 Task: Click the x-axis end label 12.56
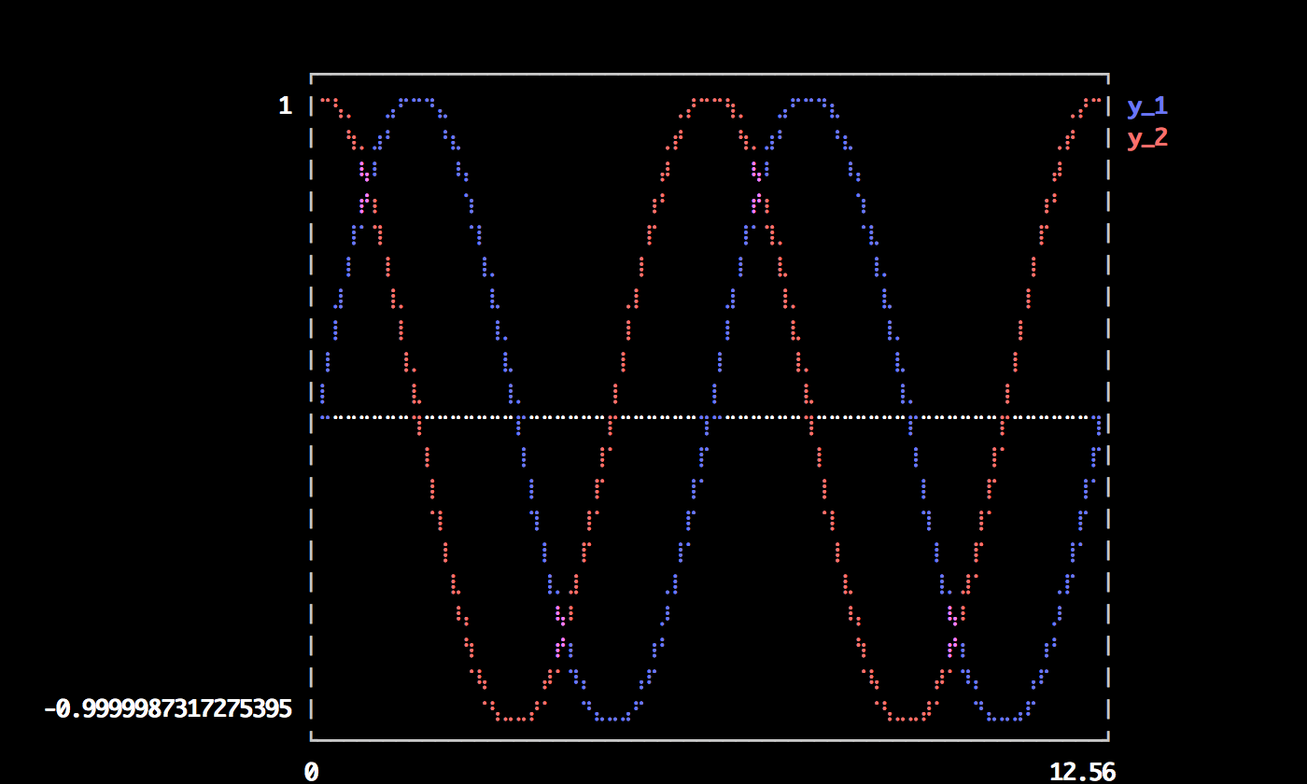[x=1082, y=772]
